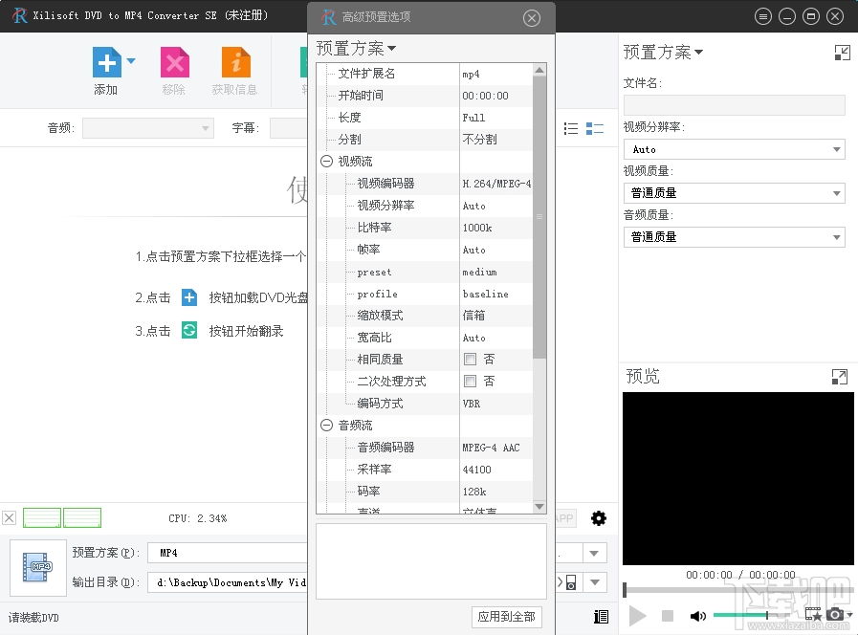The image size is (858, 635).
Task: Click the snapshot camera icon
Action: point(835,614)
